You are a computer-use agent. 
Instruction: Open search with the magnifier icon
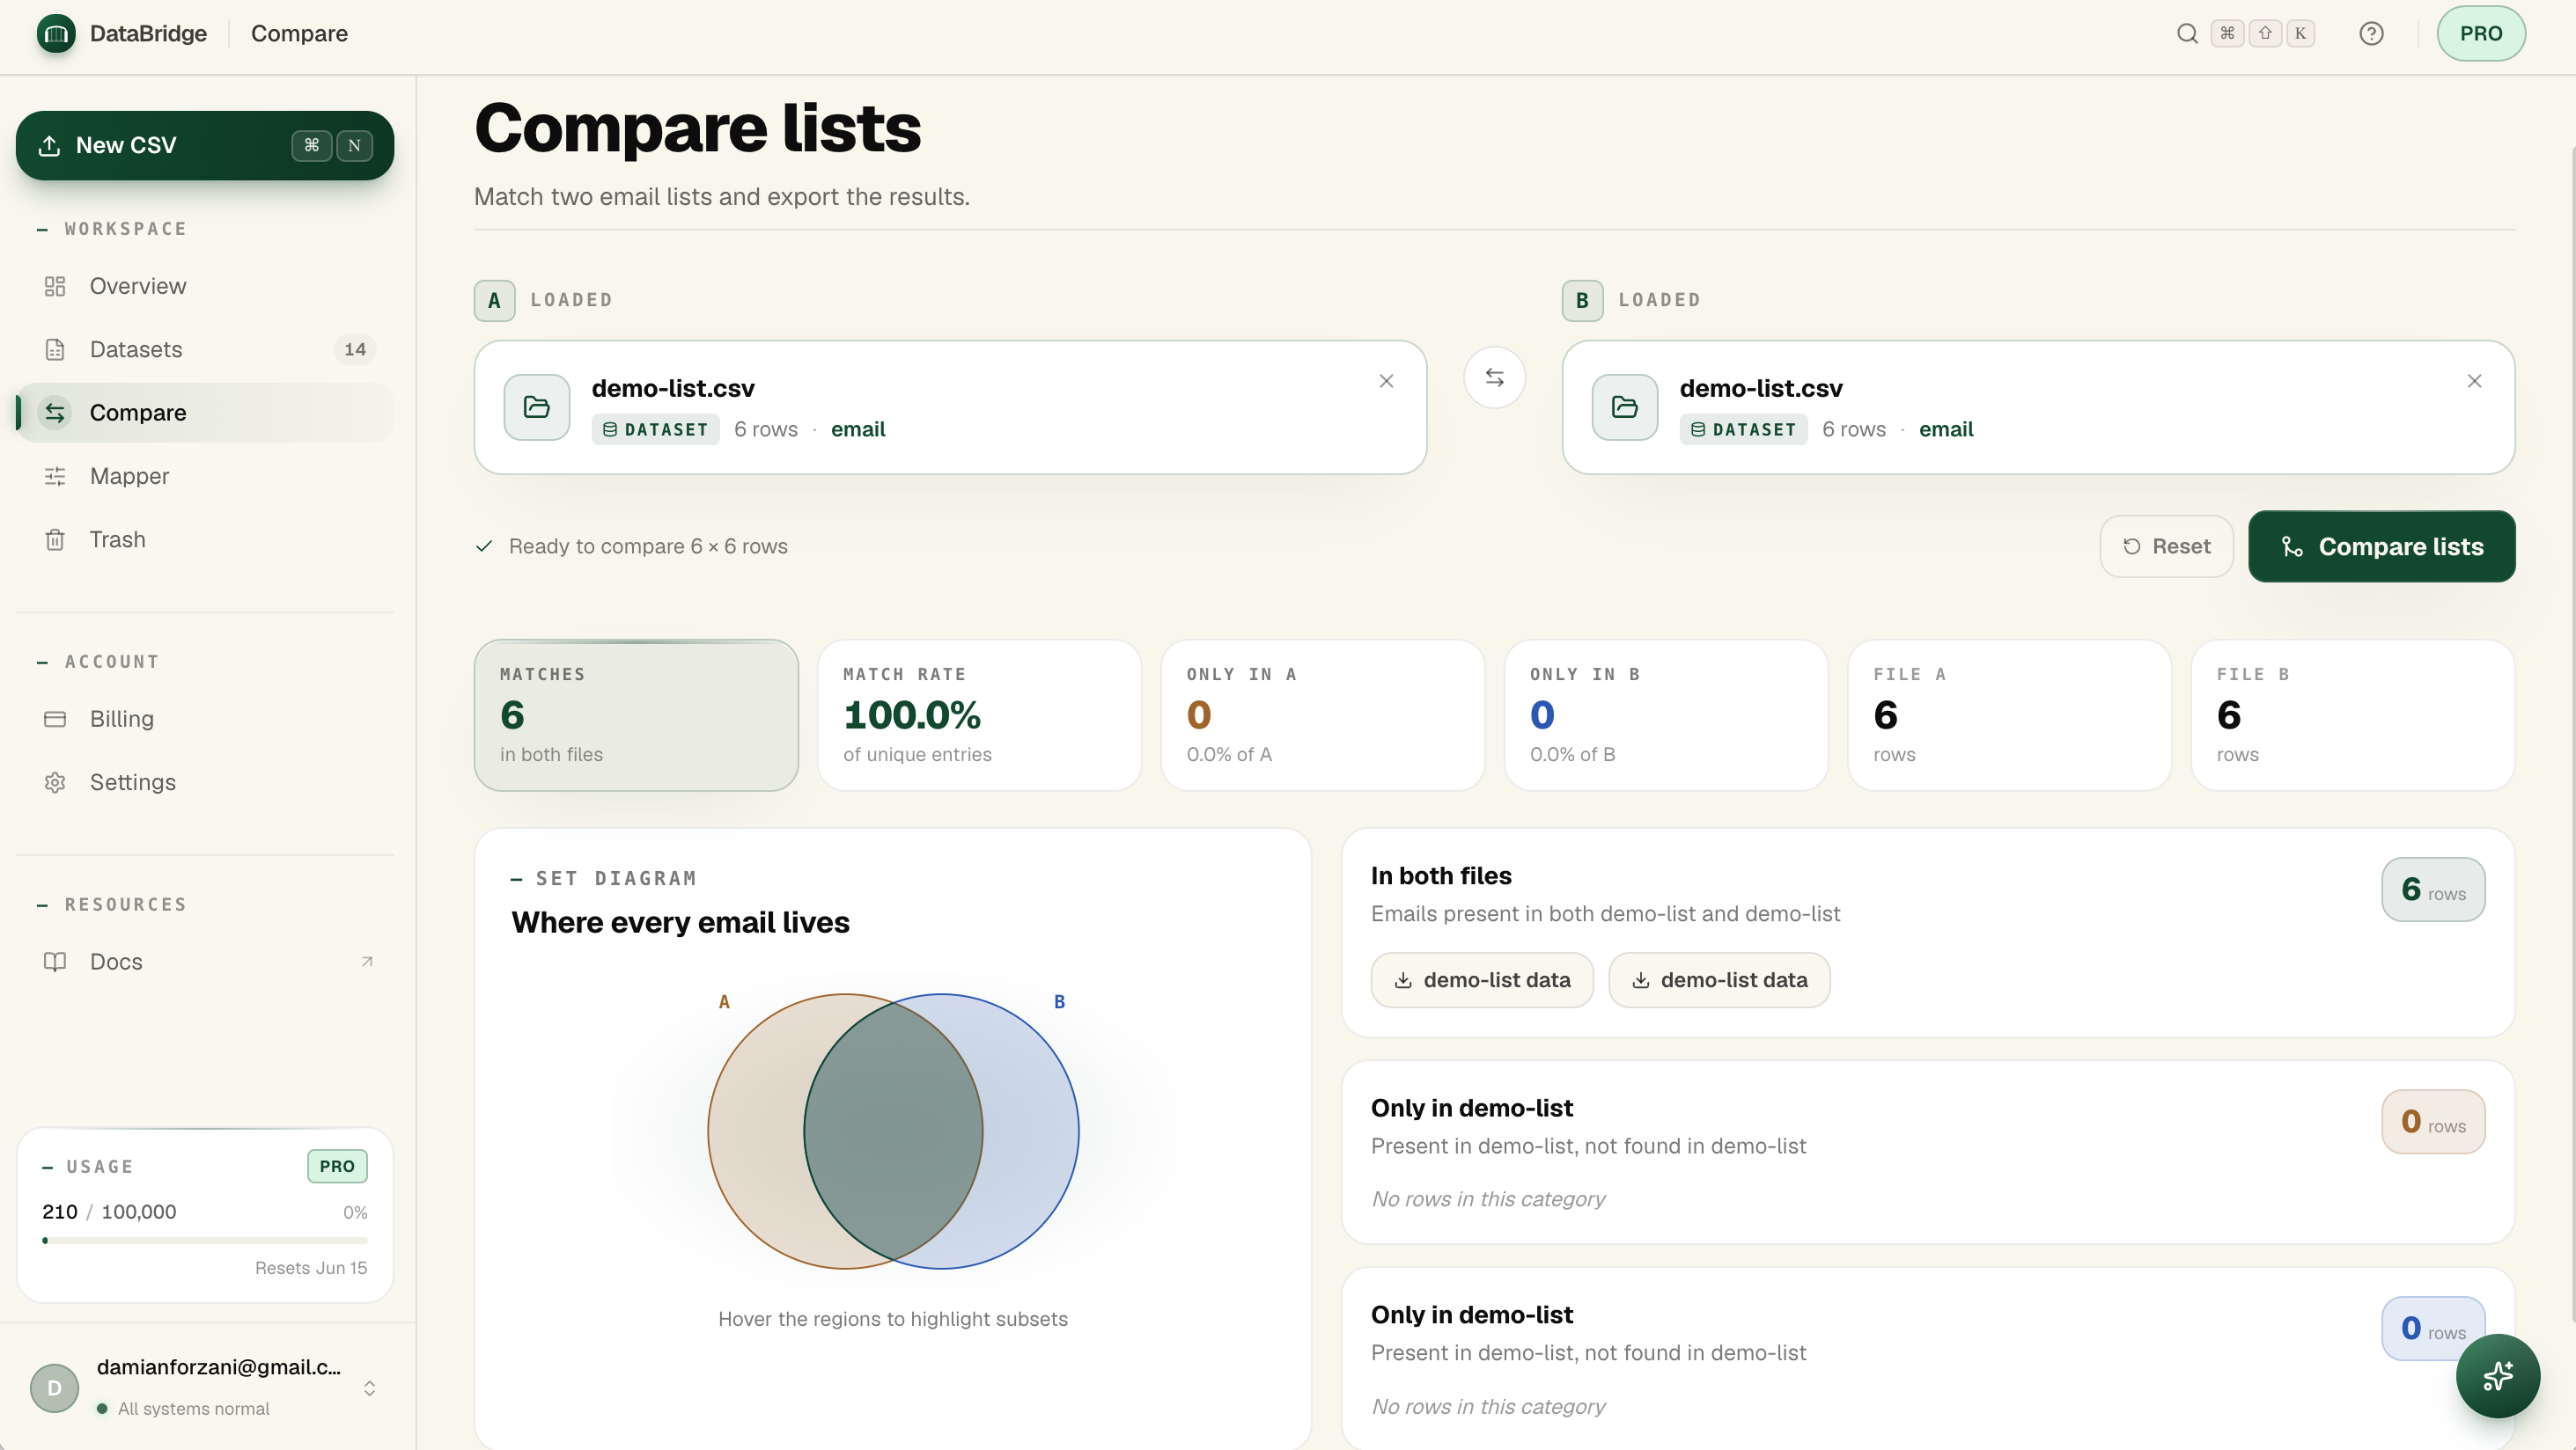(2187, 34)
